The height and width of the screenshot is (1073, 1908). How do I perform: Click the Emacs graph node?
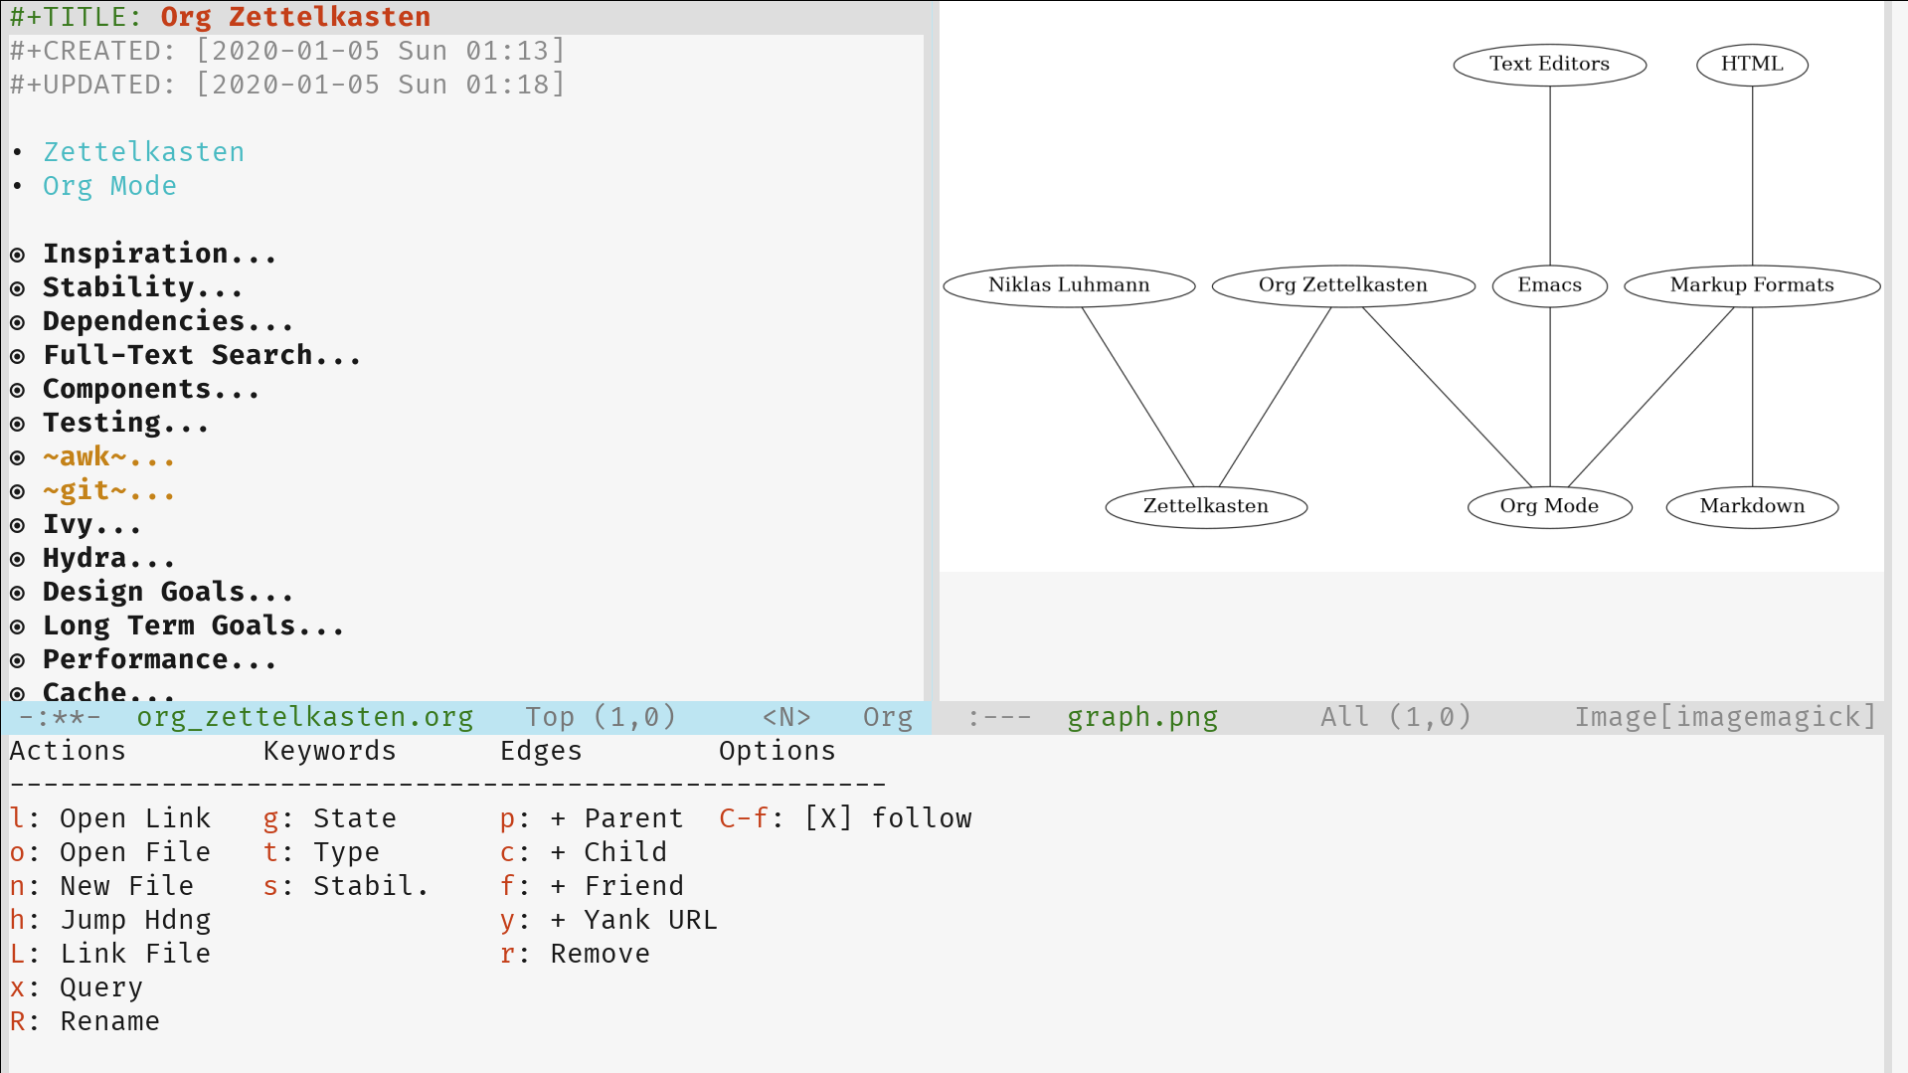pos(1549,285)
